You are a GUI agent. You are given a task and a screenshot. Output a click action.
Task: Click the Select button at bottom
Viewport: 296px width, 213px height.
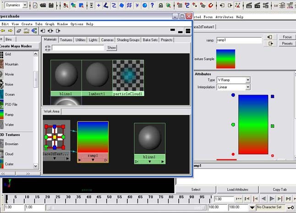click(196, 190)
